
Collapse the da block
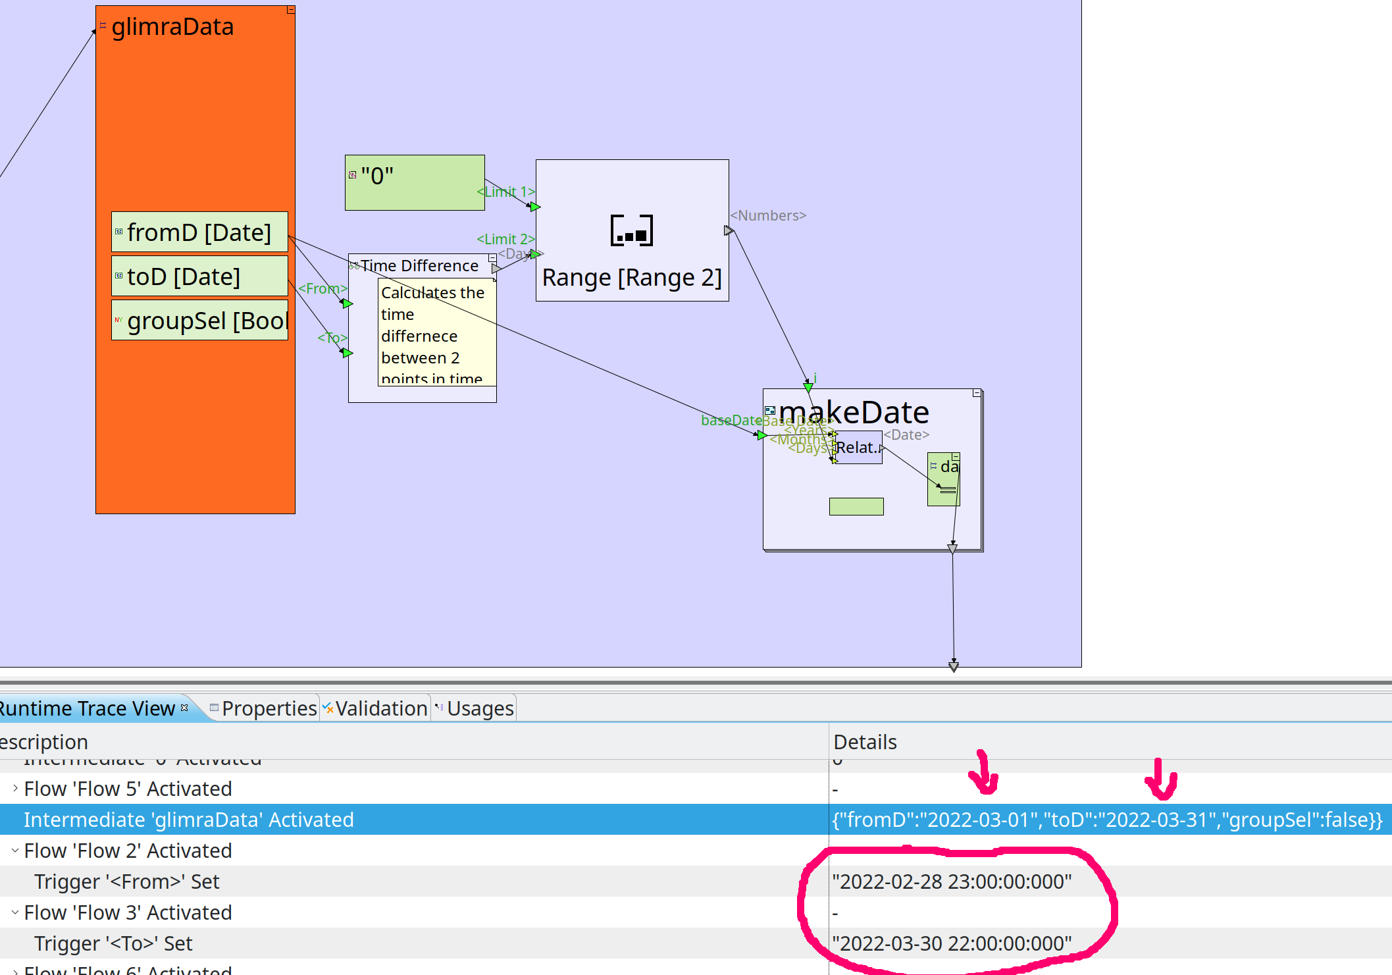coord(956,456)
